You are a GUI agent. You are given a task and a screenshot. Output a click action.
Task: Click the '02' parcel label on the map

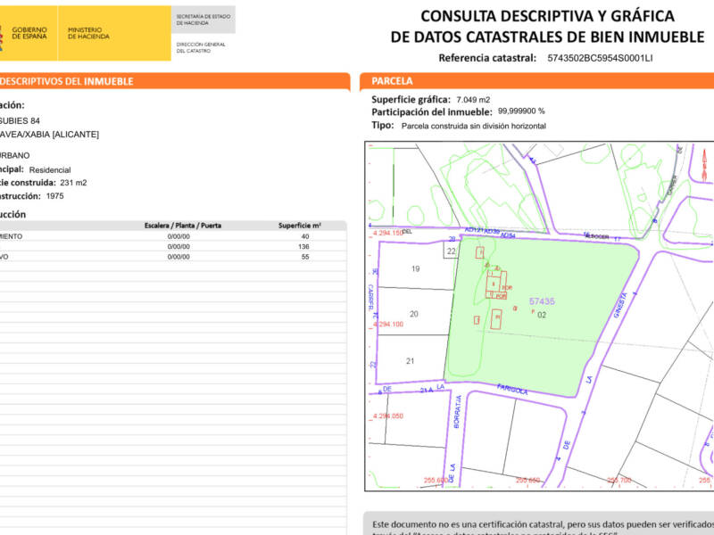pyautogui.click(x=542, y=315)
